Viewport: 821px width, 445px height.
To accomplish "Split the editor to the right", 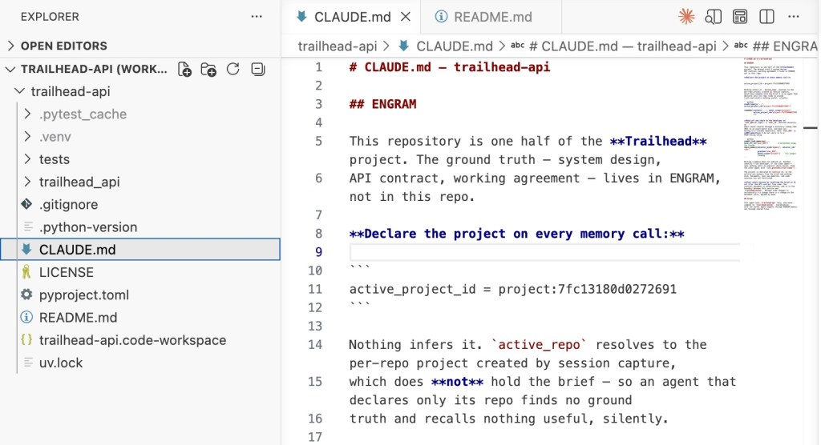I will coord(766,17).
